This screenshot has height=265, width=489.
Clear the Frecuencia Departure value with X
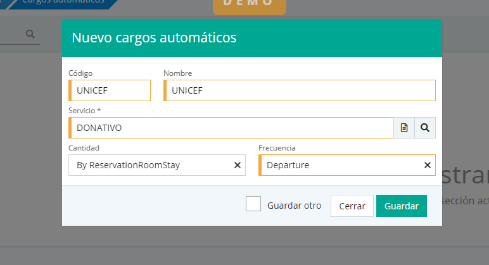[x=428, y=165]
